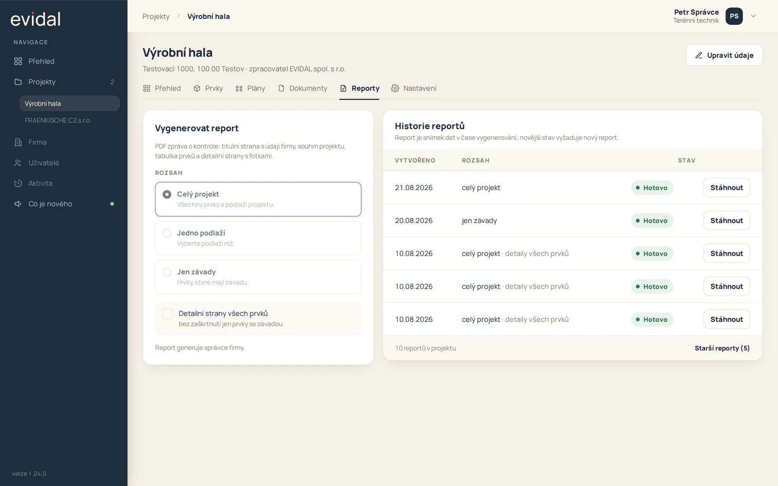Click the Nastavení gear icon in tabs
The width and height of the screenshot is (778, 486).
[x=395, y=88]
